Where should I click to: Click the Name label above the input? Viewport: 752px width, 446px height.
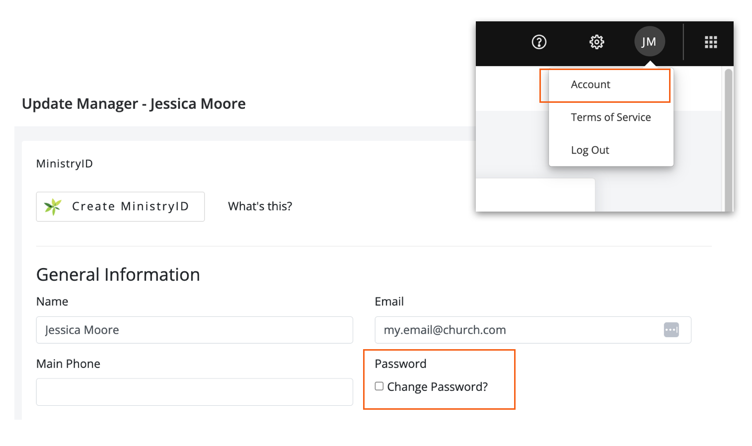pyautogui.click(x=52, y=302)
